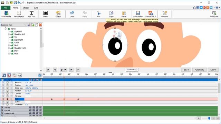Open the File menu

(x=6, y=8)
